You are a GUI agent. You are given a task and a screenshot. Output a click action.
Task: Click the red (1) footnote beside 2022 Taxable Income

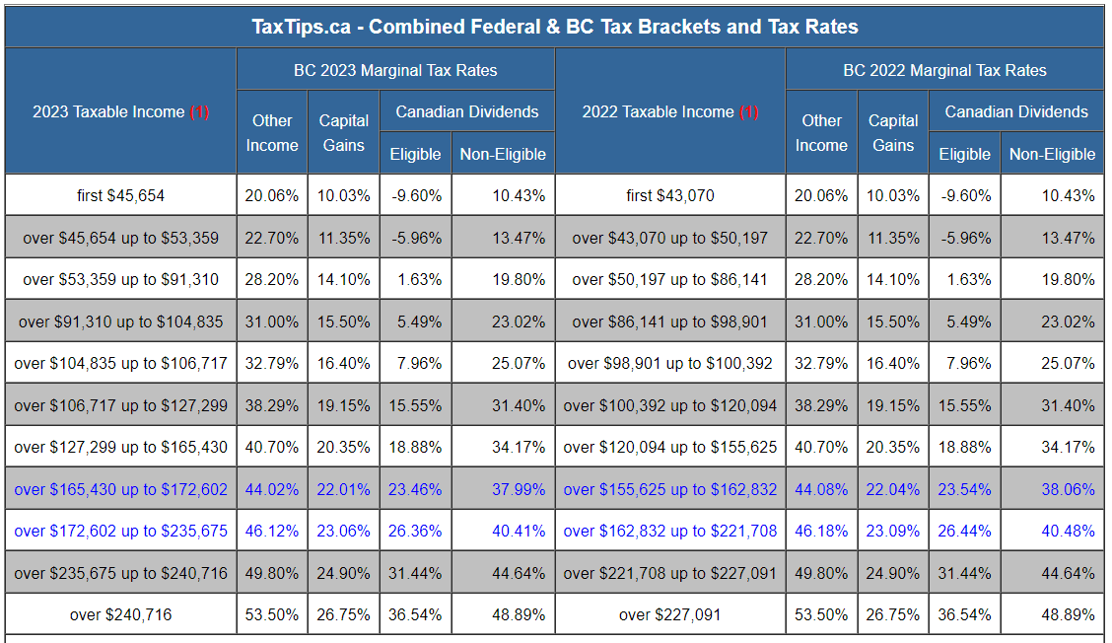[749, 112]
